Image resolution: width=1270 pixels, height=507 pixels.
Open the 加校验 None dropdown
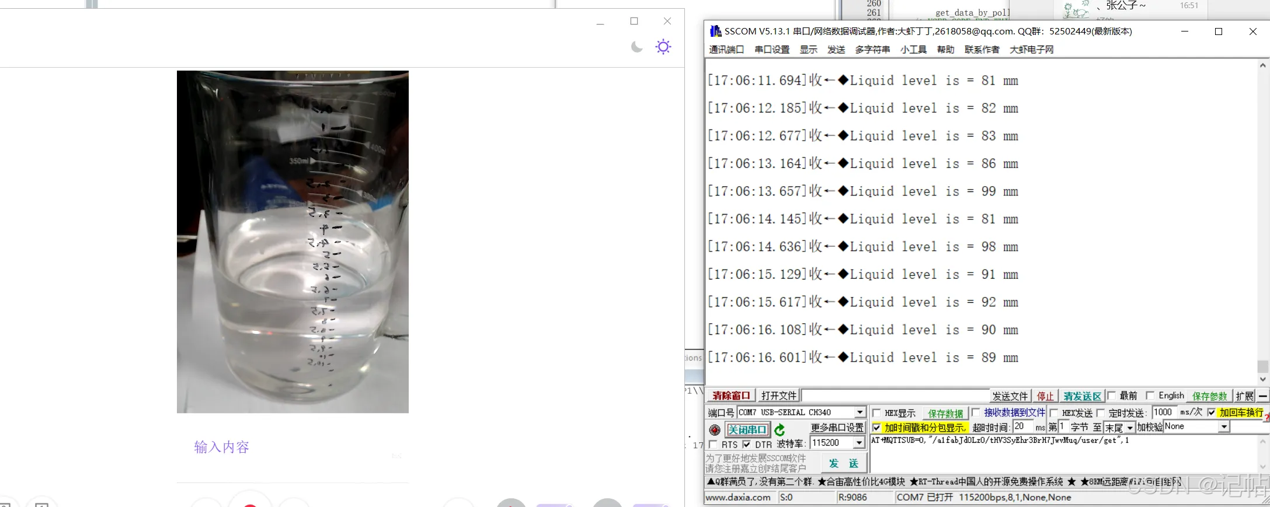click(x=1223, y=427)
